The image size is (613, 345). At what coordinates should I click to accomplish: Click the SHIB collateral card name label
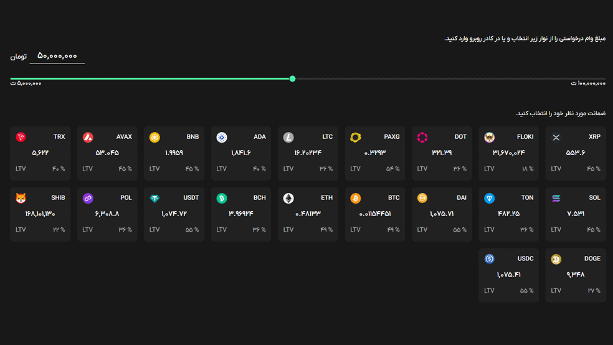pyautogui.click(x=58, y=197)
